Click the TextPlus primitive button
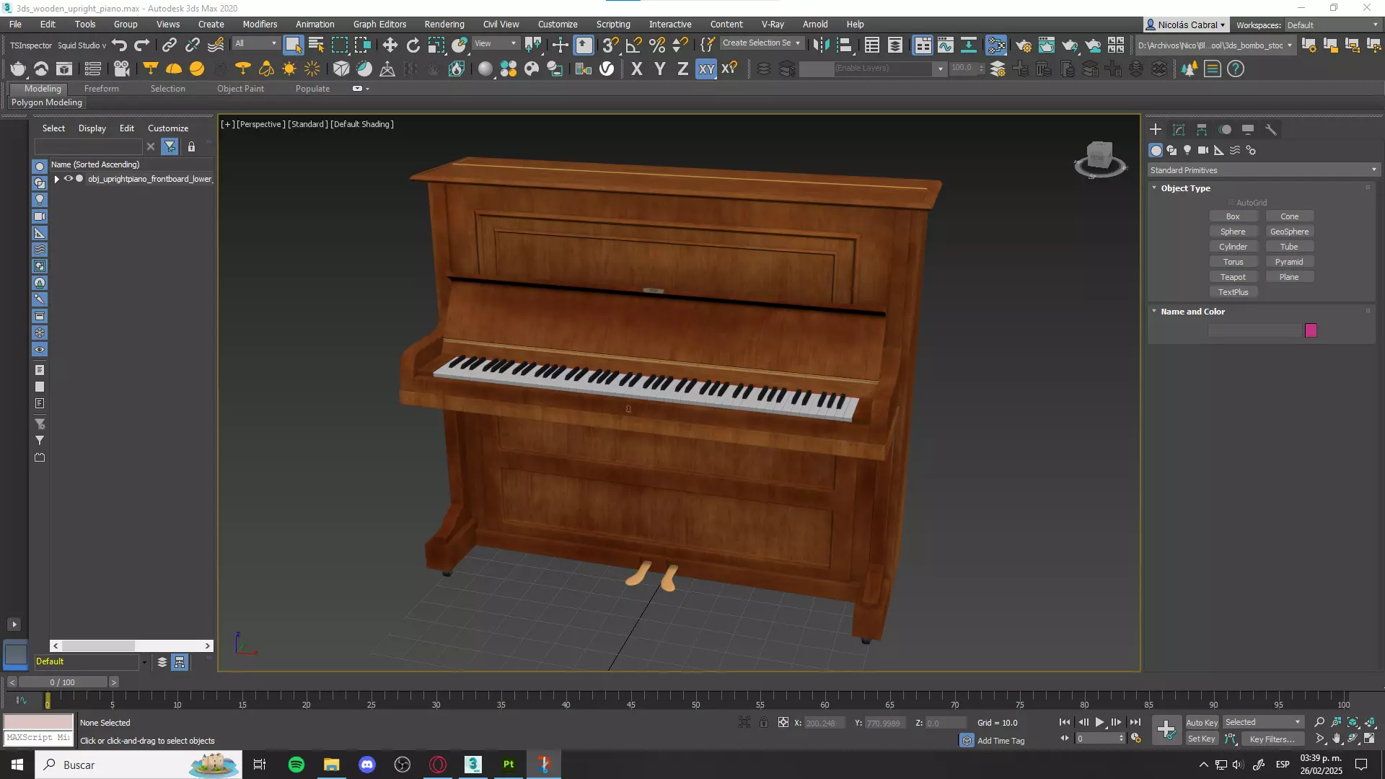The height and width of the screenshot is (779, 1385). coord(1233,292)
